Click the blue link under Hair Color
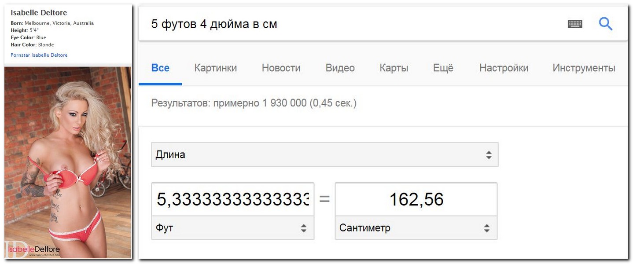The height and width of the screenshot is (264, 633). [x=39, y=55]
